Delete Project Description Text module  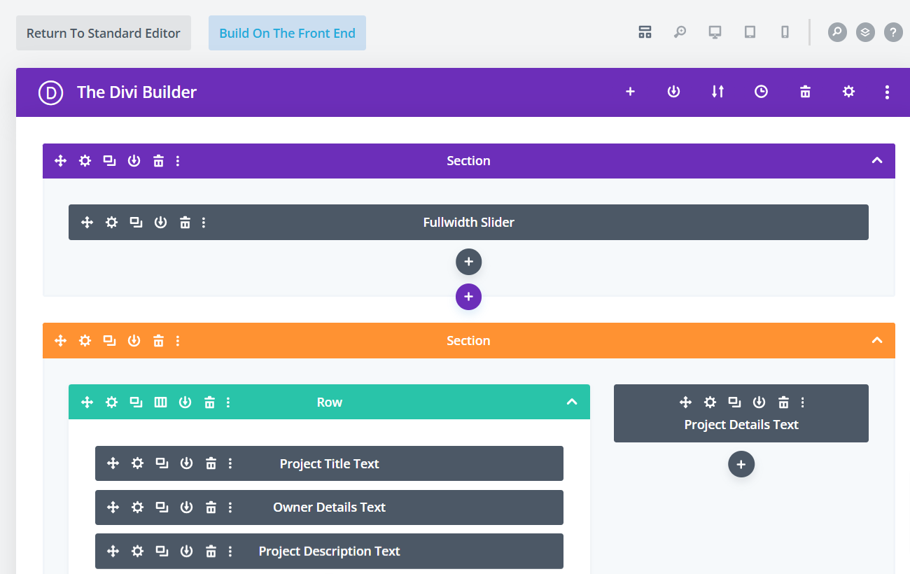(x=211, y=552)
